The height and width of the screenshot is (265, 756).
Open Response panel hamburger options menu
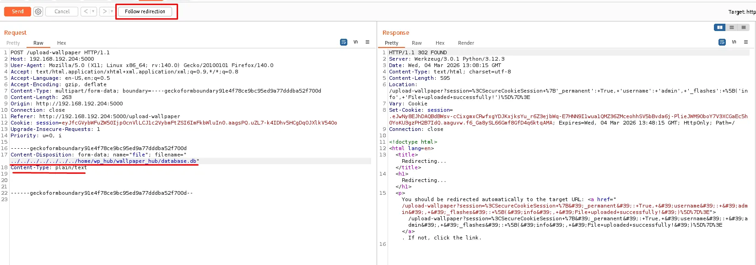click(x=746, y=42)
